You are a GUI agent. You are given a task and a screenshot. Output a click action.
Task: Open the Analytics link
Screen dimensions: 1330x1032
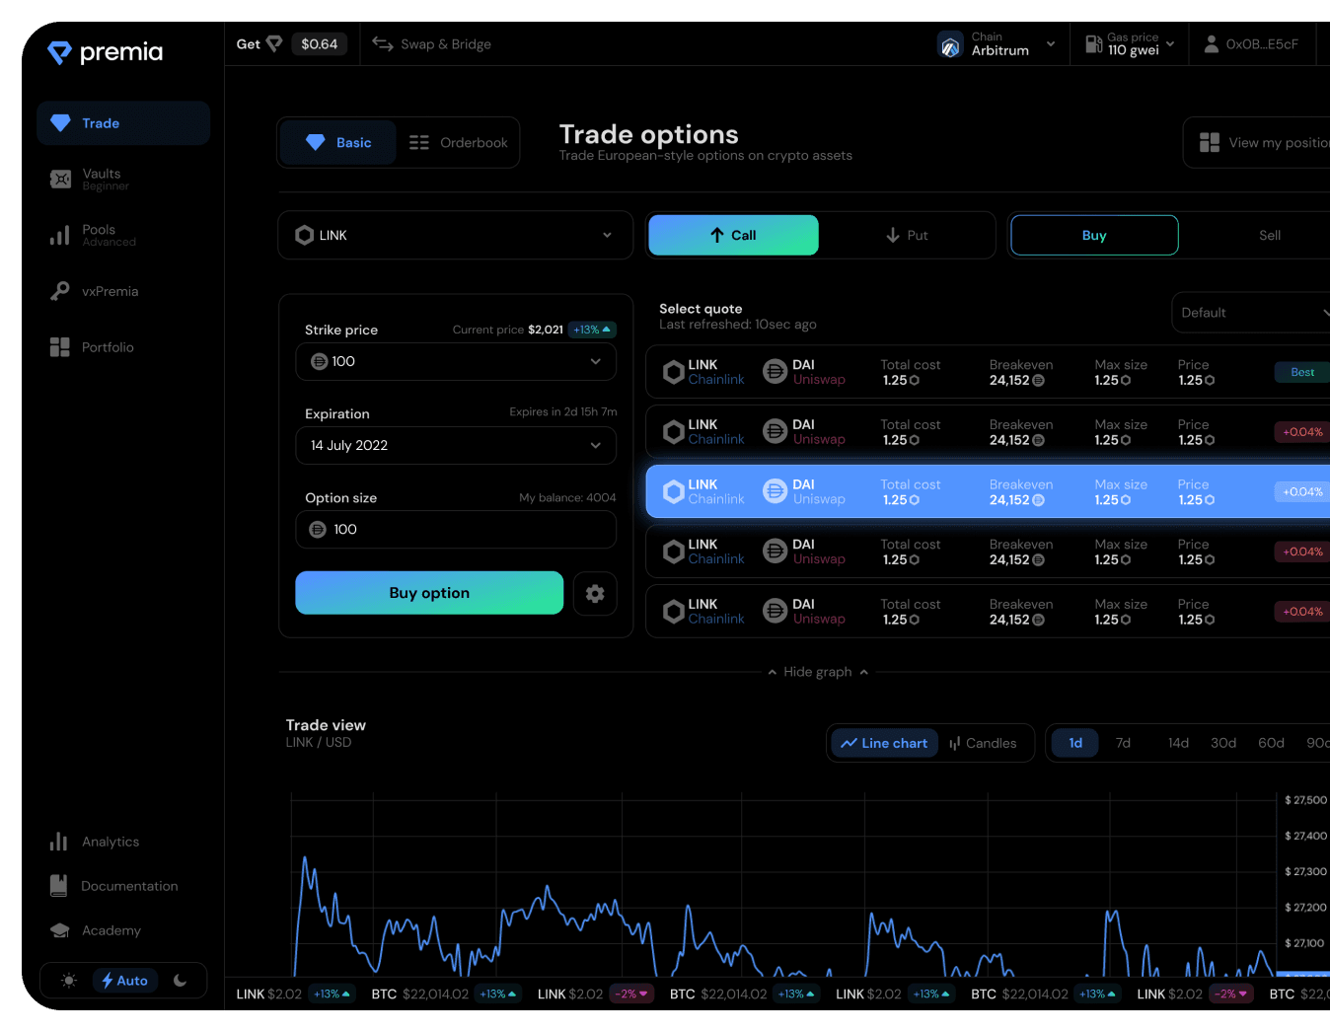pyautogui.click(x=96, y=842)
